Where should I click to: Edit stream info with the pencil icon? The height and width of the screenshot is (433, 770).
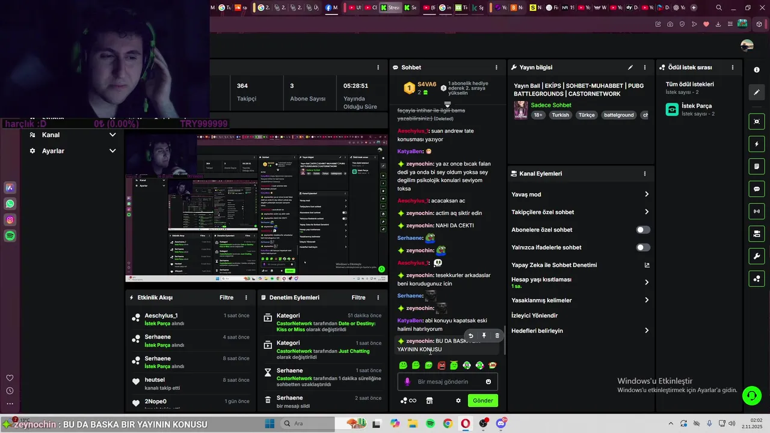[x=630, y=67]
